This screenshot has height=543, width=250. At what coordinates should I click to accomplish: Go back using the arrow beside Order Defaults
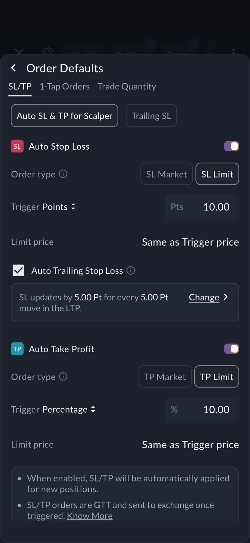(x=14, y=68)
